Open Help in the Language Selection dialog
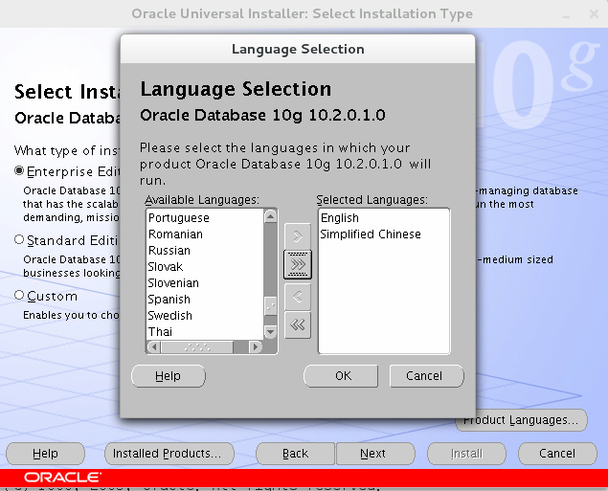The height and width of the screenshot is (491, 608). [169, 376]
